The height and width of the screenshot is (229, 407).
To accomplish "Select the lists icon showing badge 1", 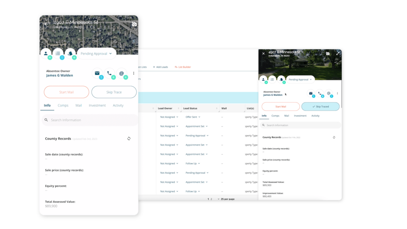I will 58,53.
